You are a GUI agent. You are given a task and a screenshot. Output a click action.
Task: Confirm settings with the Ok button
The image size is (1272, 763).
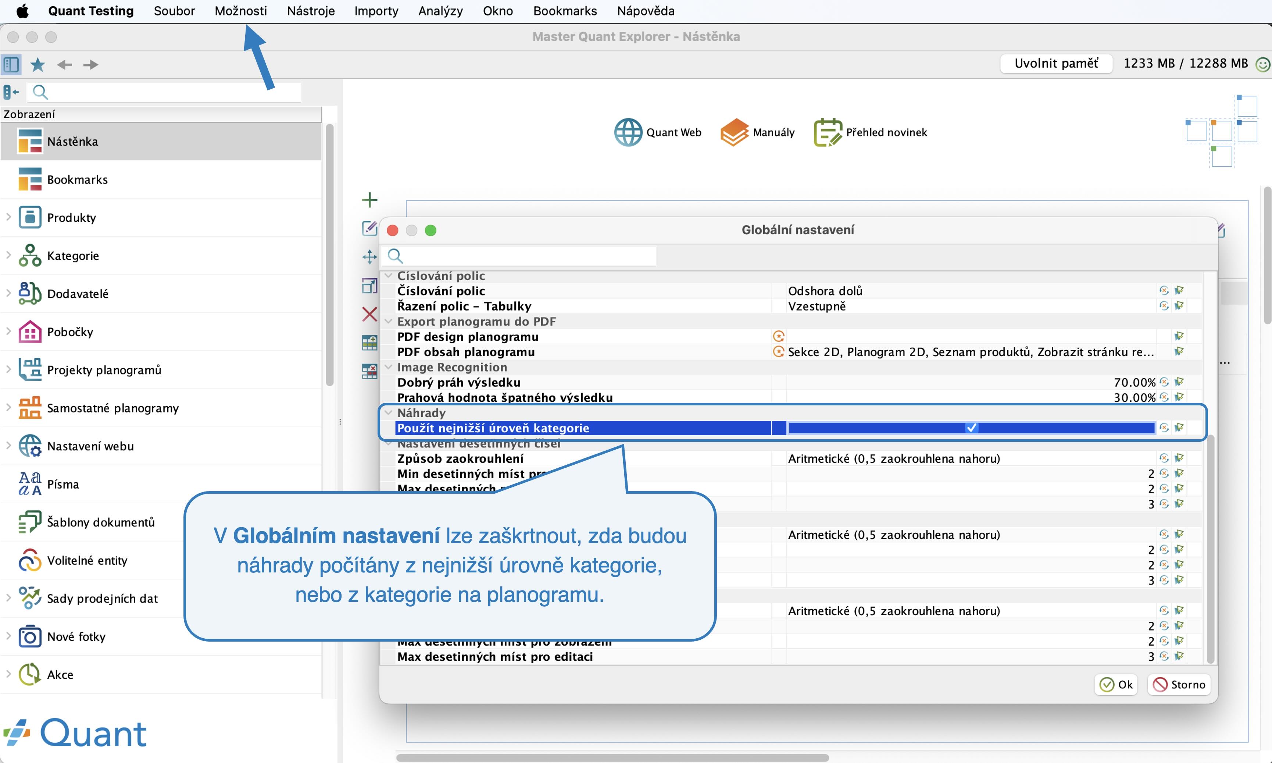[x=1116, y=685]
